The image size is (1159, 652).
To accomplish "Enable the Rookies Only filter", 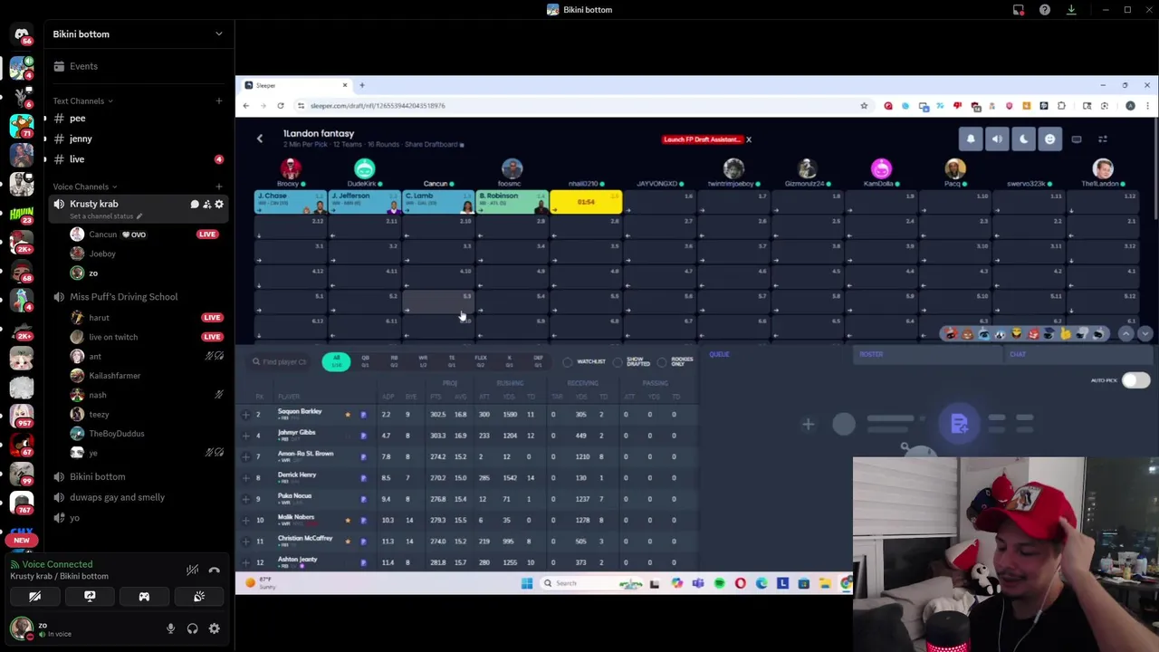I will tap(662, 362).
